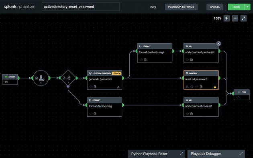
Task: Select the 'generate password' block label
Action: 100,79
